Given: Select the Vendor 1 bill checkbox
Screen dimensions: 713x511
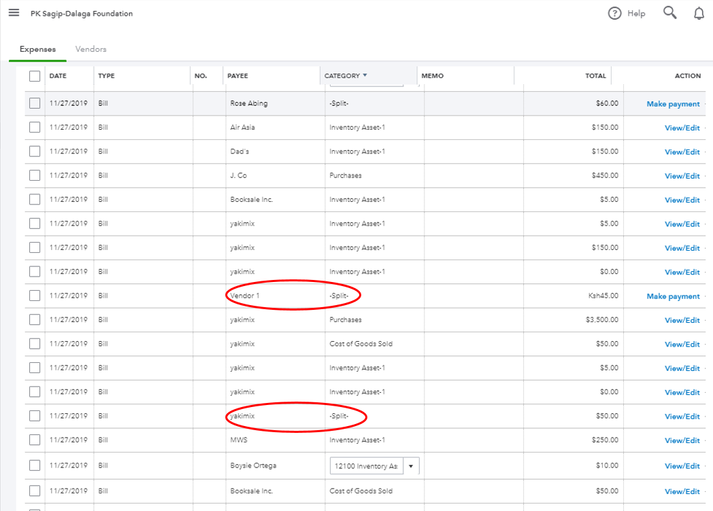Looking at the screenshot, I should 35,296.
